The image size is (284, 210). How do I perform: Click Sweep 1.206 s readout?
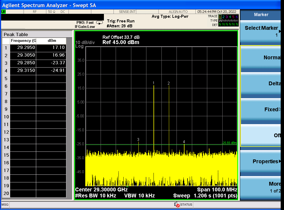[205, 196]
